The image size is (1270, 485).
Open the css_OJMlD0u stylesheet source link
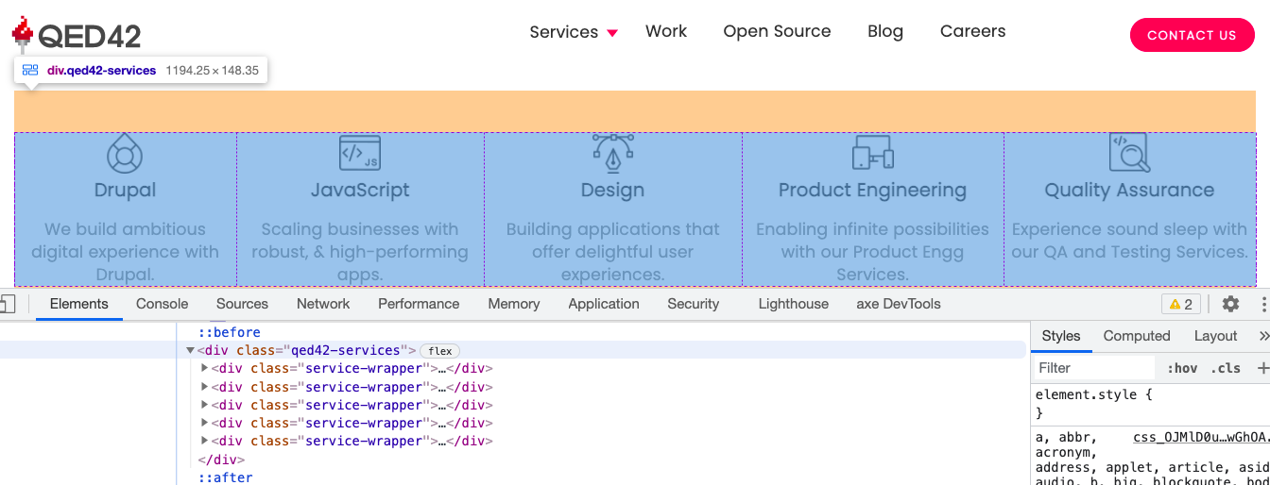pos(1200,438)
